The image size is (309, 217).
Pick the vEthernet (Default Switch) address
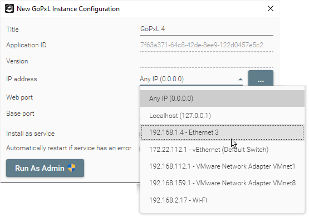[x=222, y=150]
